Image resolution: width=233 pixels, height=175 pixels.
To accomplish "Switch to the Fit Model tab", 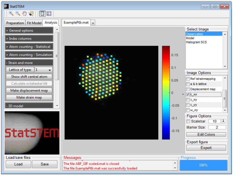I will (x=34, y=23).
